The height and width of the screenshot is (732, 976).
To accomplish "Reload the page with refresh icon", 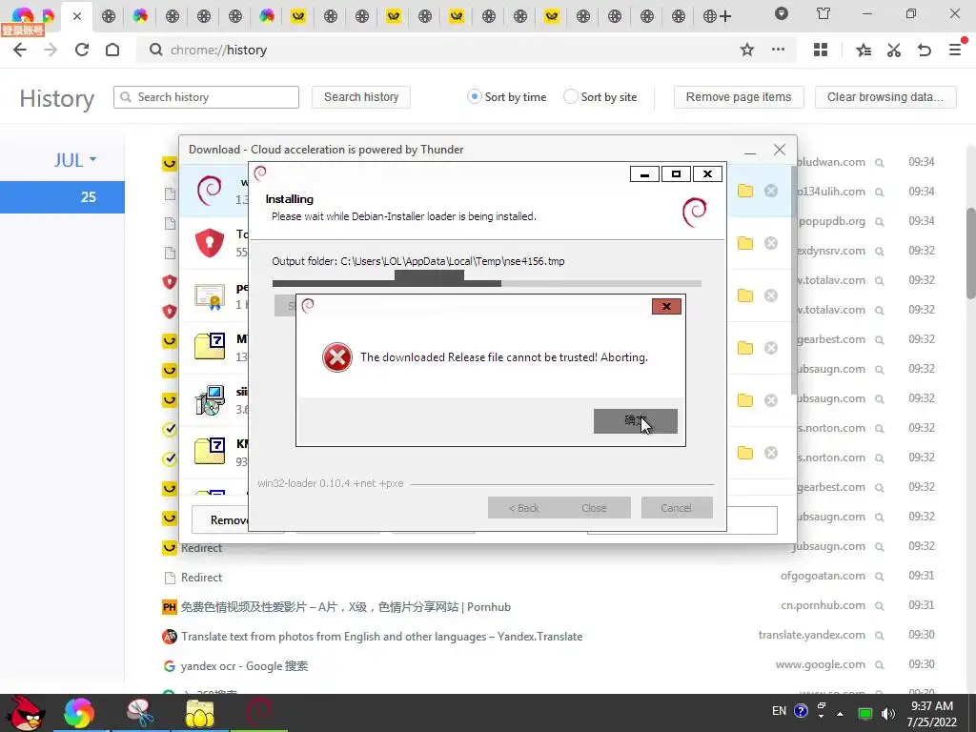I will click(82, 50).
